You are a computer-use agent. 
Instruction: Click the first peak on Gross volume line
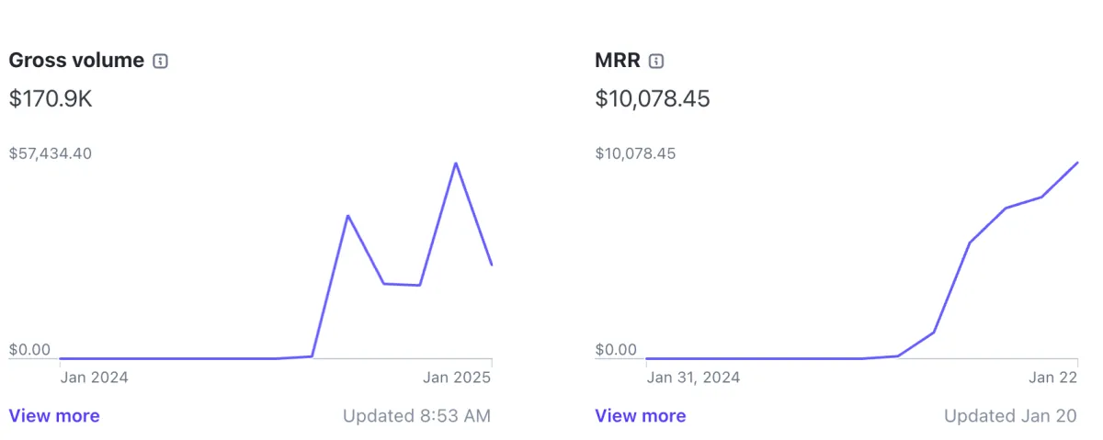[x=347, y=216]
